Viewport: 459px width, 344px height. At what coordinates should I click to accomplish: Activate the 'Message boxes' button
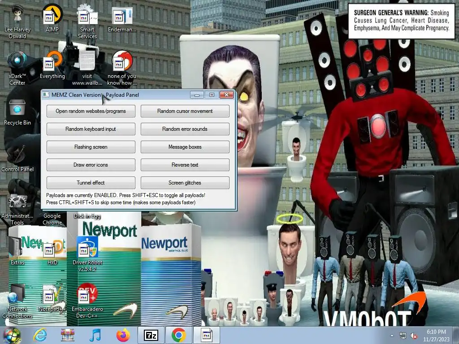pyautogui.click(x=185, y=147)
